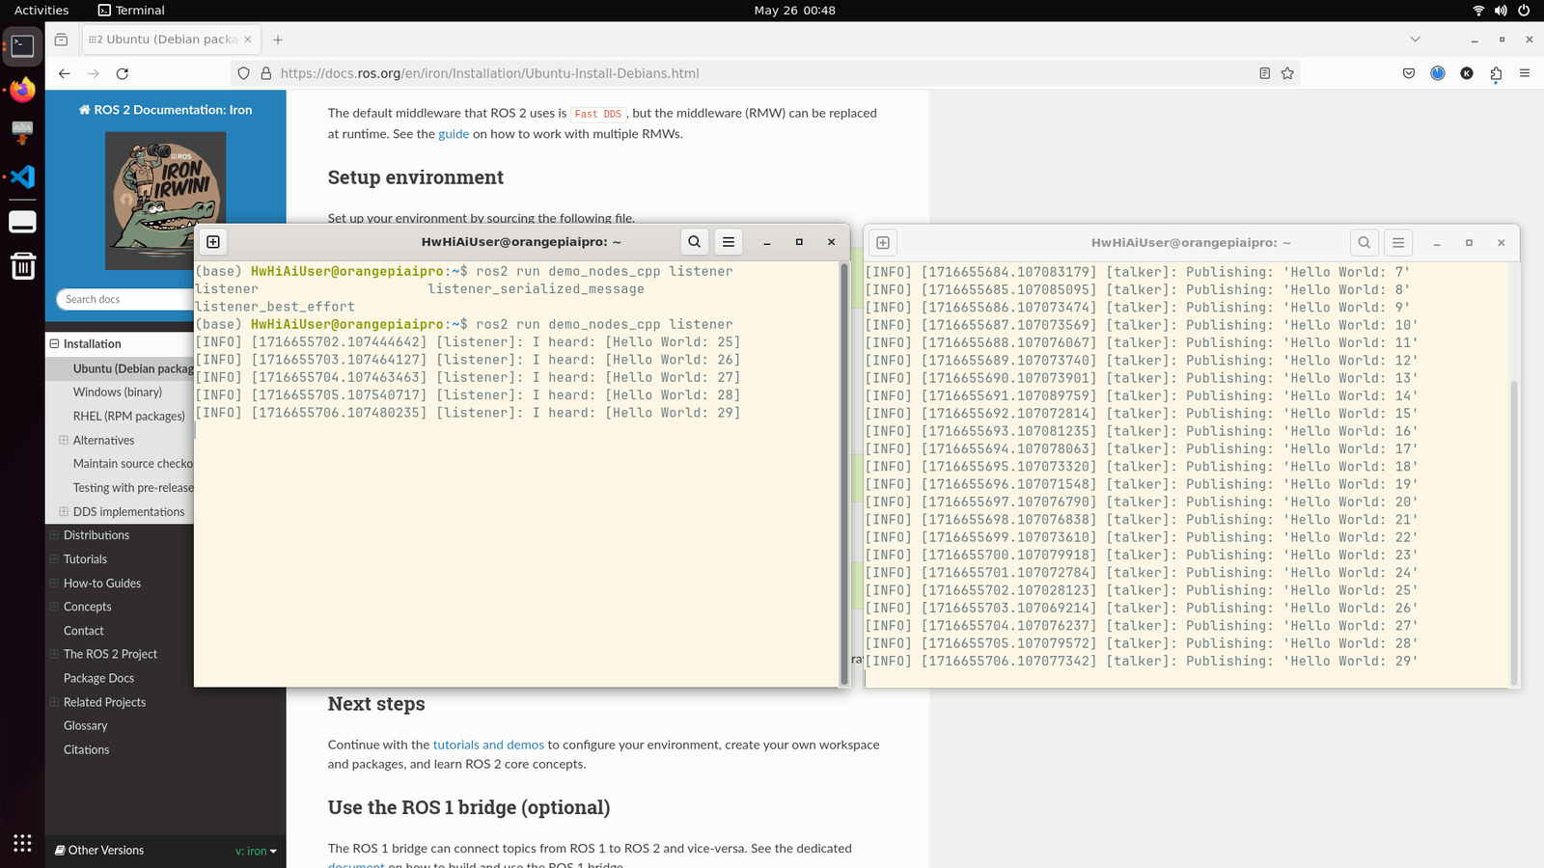This screenshot has height=868, width=1544.
Task: Click the power icon in top bar
Action: 1524,11
